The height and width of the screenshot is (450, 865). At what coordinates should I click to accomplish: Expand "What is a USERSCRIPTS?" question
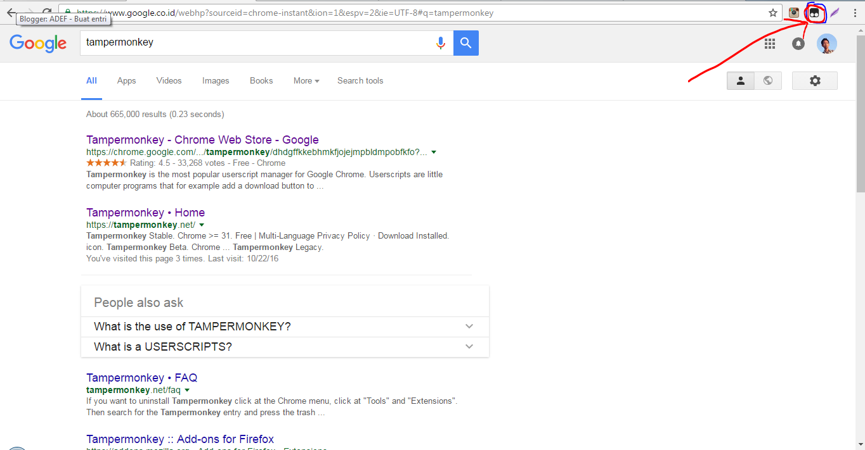[285, 347]
